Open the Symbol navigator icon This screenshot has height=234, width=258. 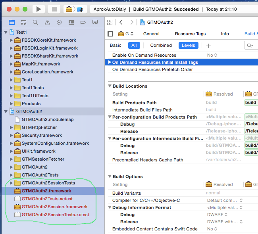click(x=23, y=23)
